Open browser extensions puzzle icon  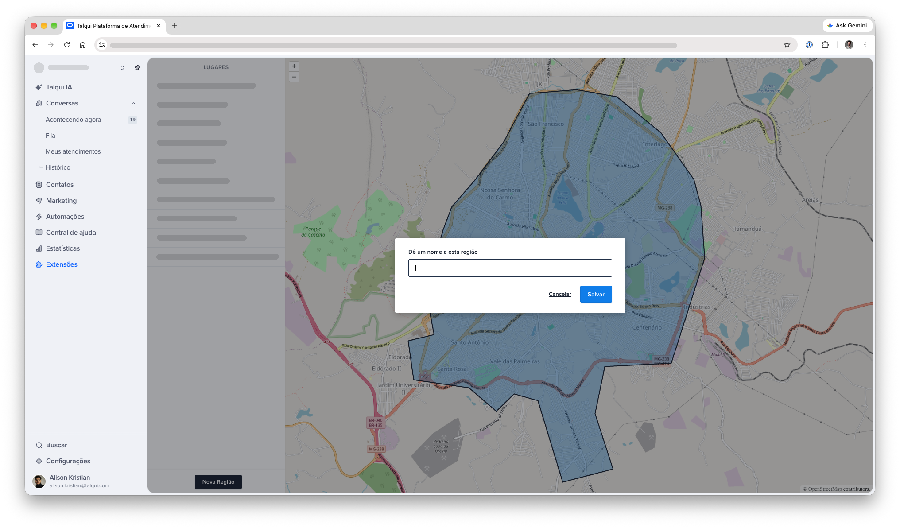tap(825, 45)
